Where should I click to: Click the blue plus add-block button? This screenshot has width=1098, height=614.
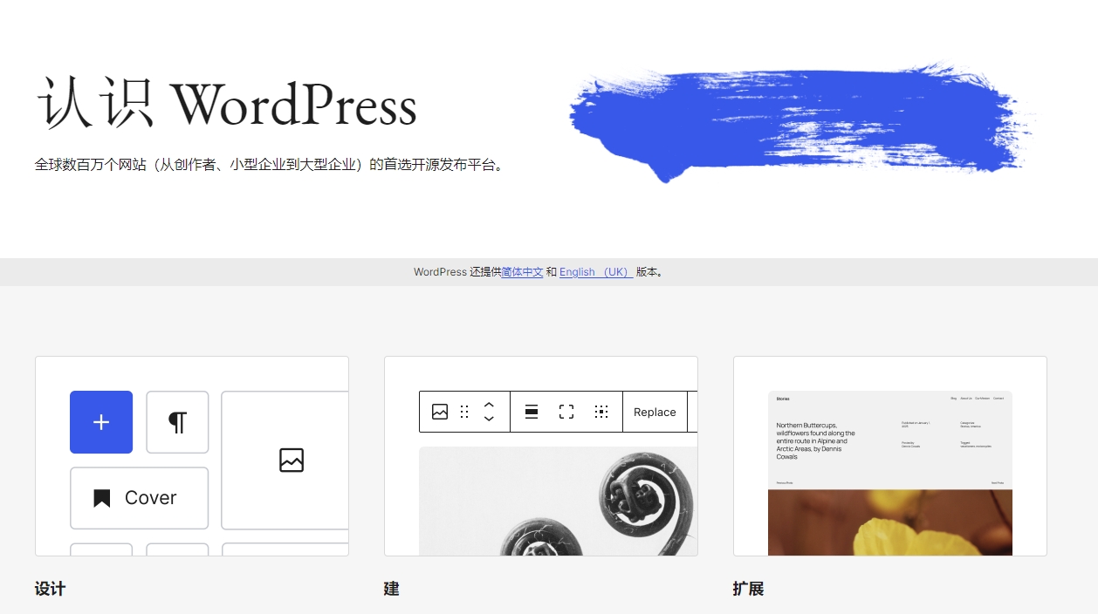tap(101, 422)
